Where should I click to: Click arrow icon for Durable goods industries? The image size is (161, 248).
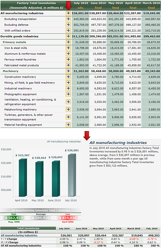click(68, 36)
